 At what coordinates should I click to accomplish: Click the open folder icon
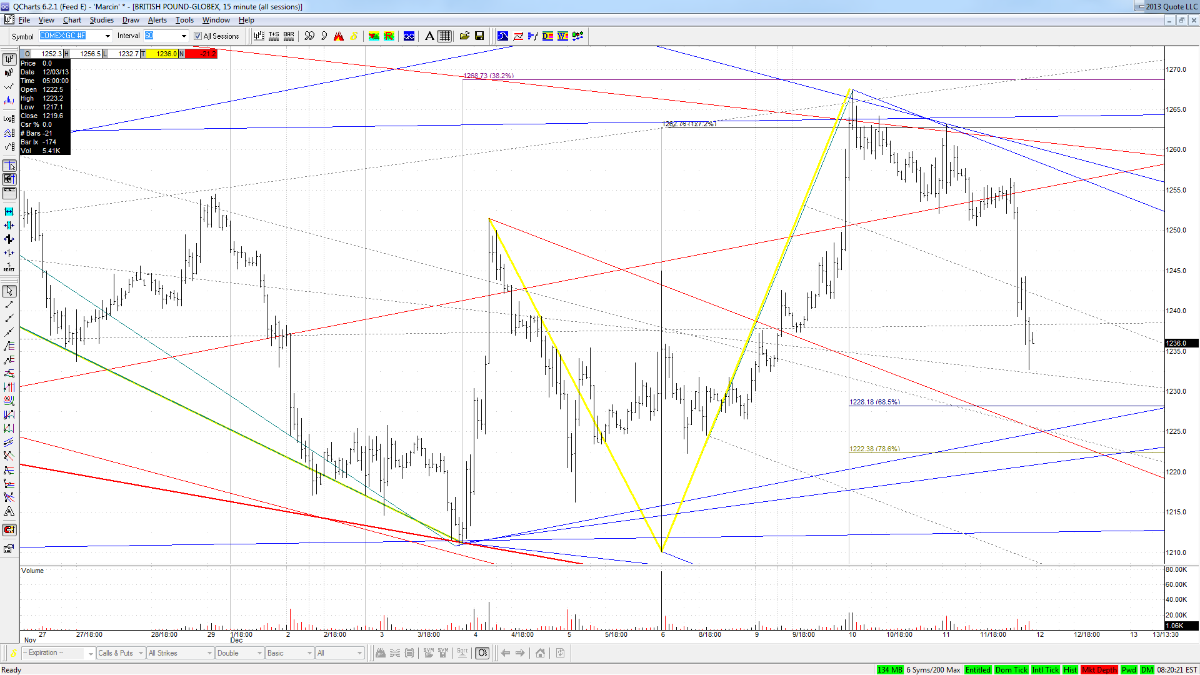[464, 36]
